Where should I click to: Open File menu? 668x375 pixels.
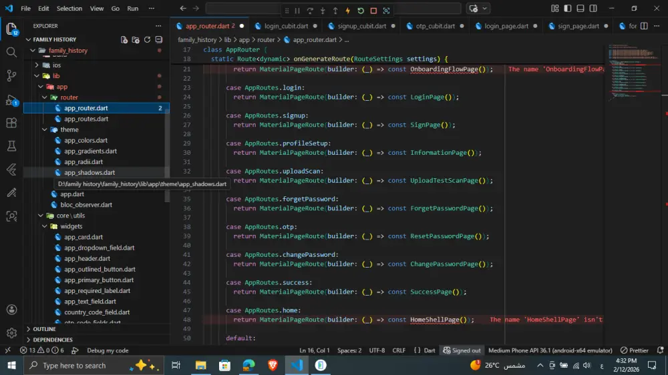(x=25, y=9)
